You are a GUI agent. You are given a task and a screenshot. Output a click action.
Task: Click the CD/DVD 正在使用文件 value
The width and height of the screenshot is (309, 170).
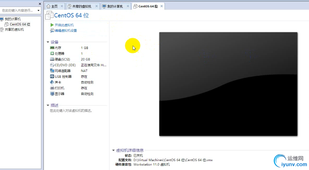click(94, 65)
